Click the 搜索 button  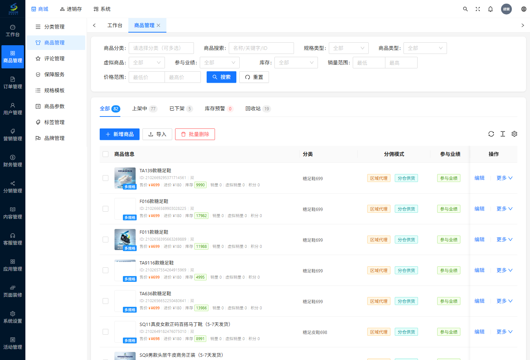[x=221, y=77]
